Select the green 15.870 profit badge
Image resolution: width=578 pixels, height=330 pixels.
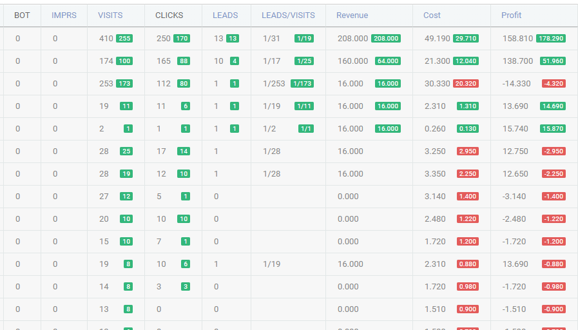(x=552, y=129)
